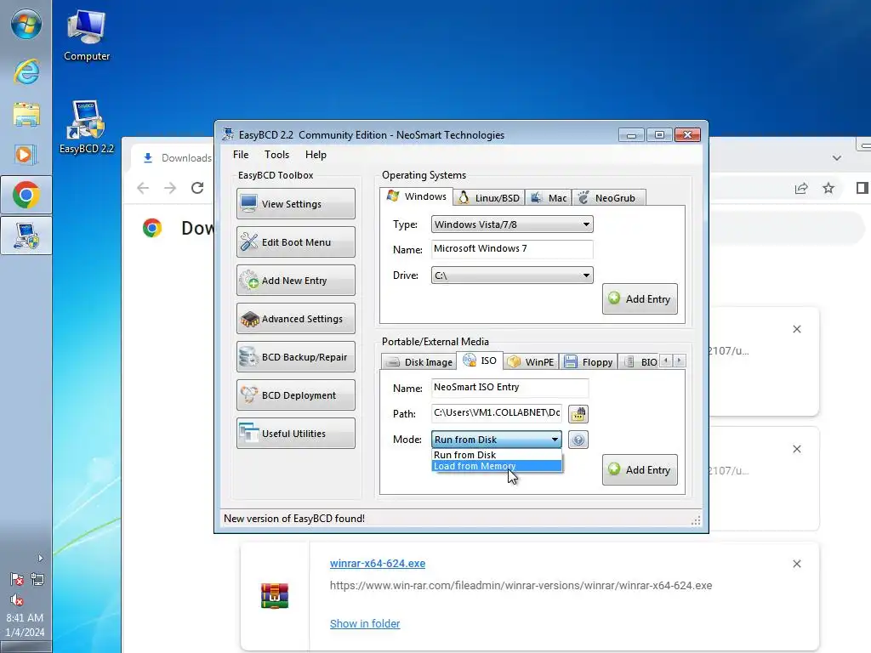
Task: Open BCD Backup/Repair section
Action: (295, 357)
